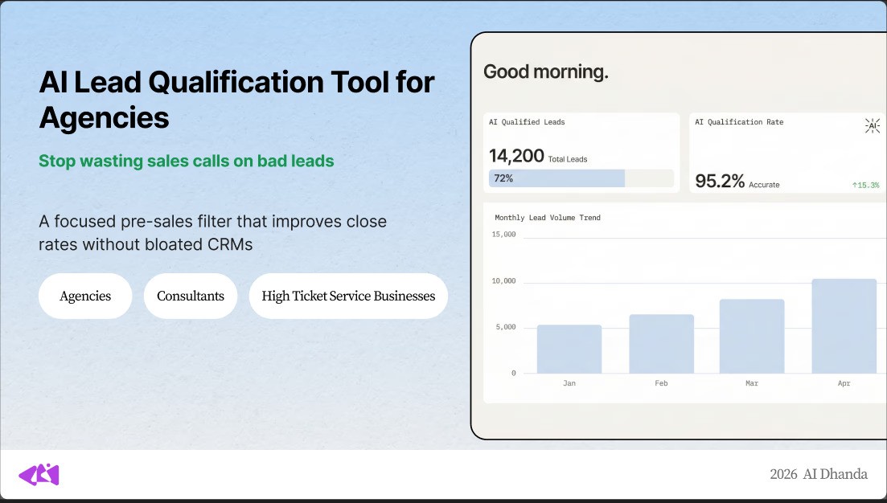Click the 'A focused pre-sales filter' description text

coord(212,233)
